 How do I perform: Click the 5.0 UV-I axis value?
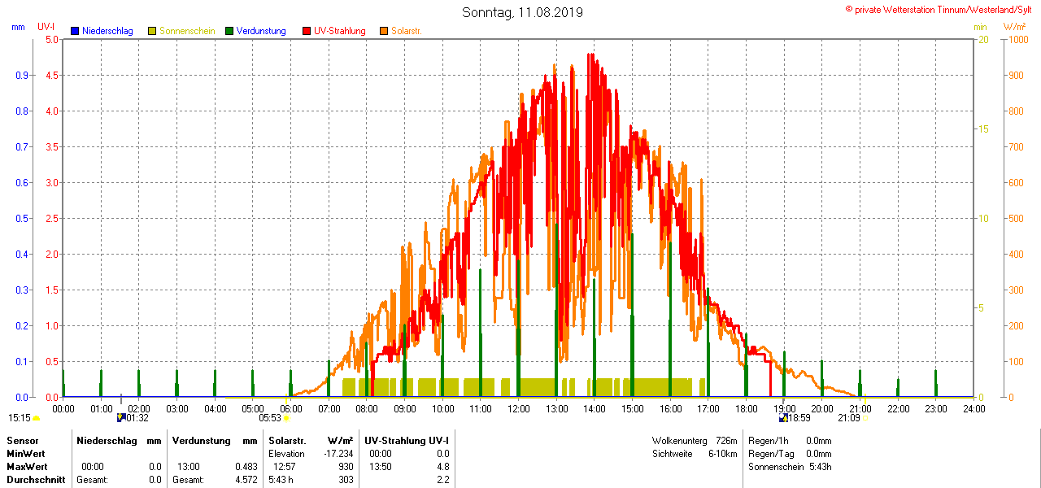[52, 39]
